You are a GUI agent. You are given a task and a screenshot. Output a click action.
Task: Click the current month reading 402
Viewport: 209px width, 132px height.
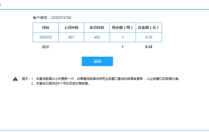point(97,37)
